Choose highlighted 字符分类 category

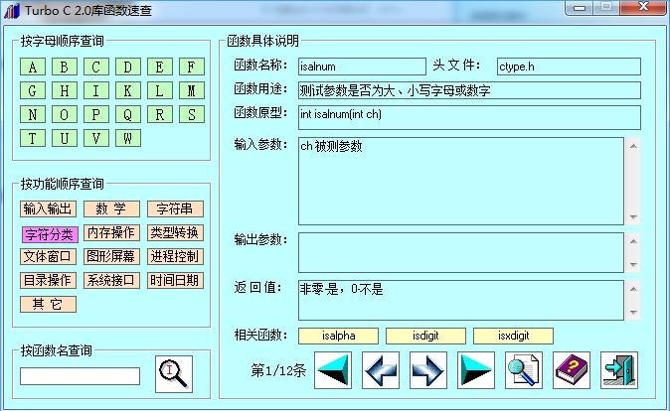click(50, 234)
